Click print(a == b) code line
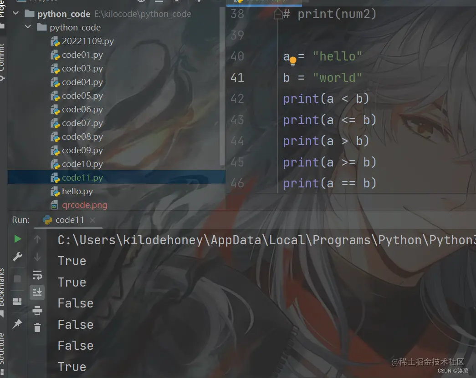476x378 pixels. click(330, 183)
